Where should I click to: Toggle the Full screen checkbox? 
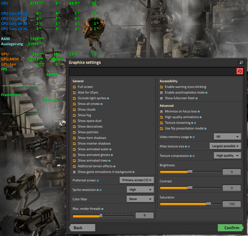pyautogui.click(x=74, y=87)
